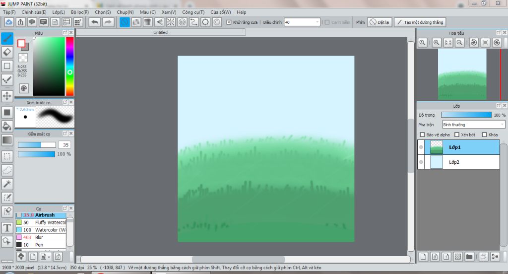Adjust brush size slider showing 35
508x274 pixels.
tap(37, 145)
